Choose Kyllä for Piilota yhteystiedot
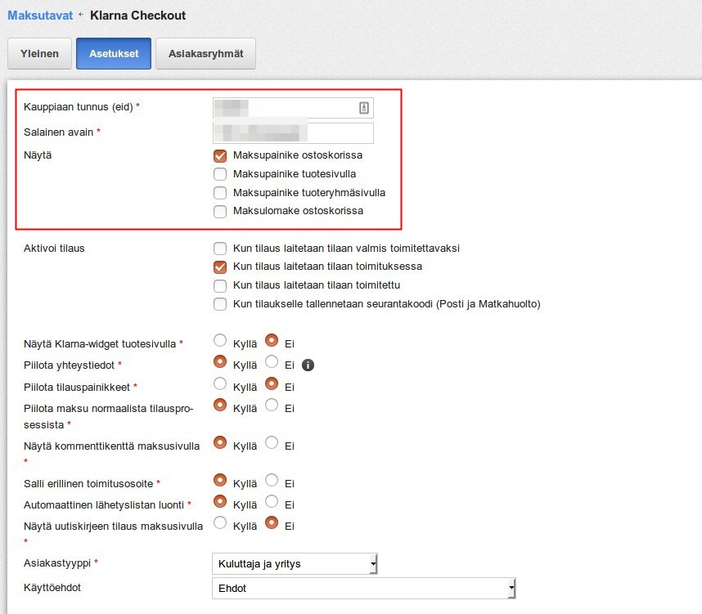 coord(220,361)
